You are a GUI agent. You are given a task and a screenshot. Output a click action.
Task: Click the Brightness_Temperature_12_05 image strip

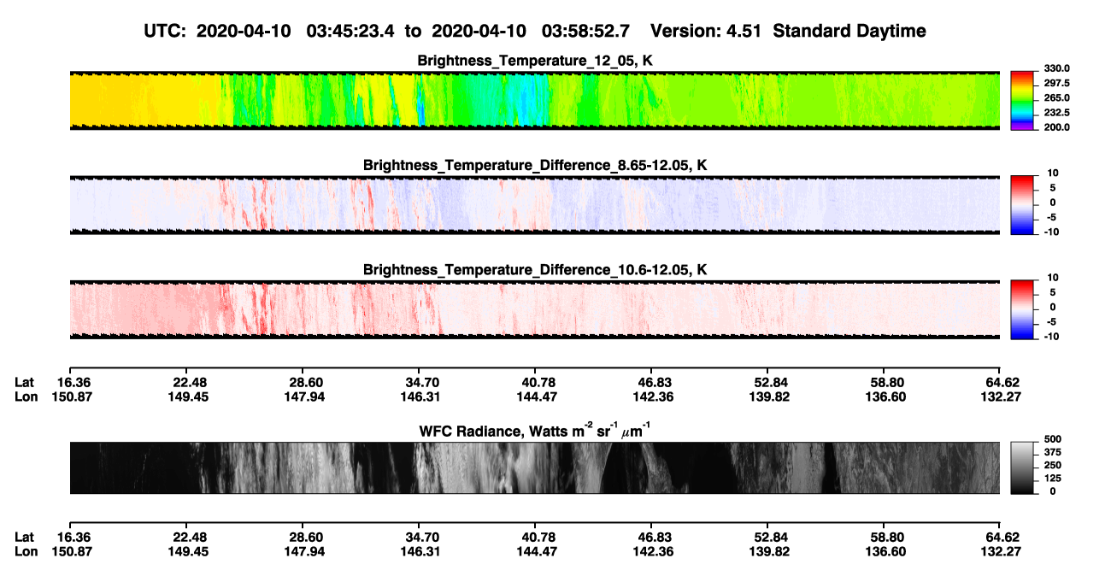pos(535,100)
